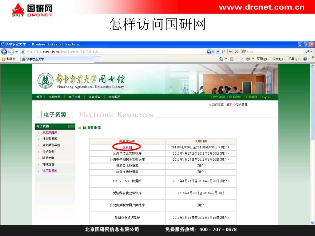Open 外文数据库 in the sidebar
This screenshot has height=236, width=315.
pos(50,139)
